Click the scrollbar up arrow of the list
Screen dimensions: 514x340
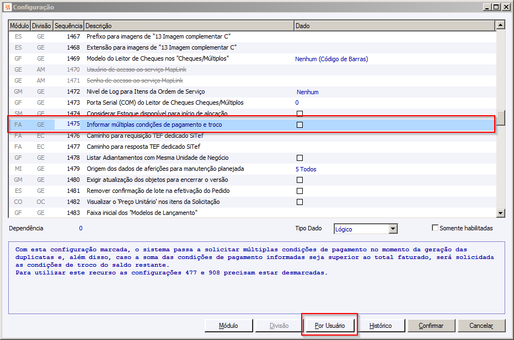pos(500,25)
